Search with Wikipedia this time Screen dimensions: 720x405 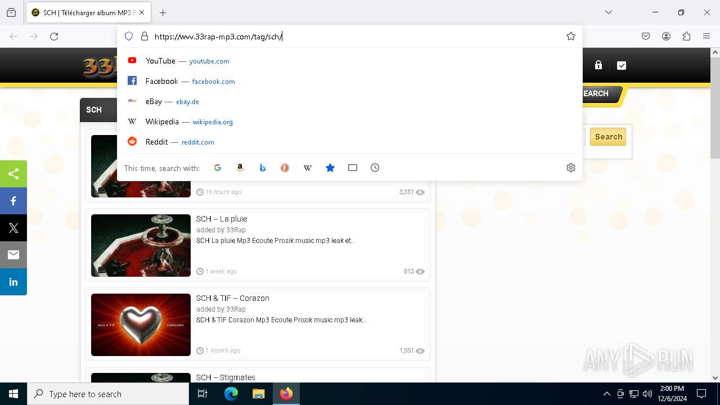tap(308, 168)
